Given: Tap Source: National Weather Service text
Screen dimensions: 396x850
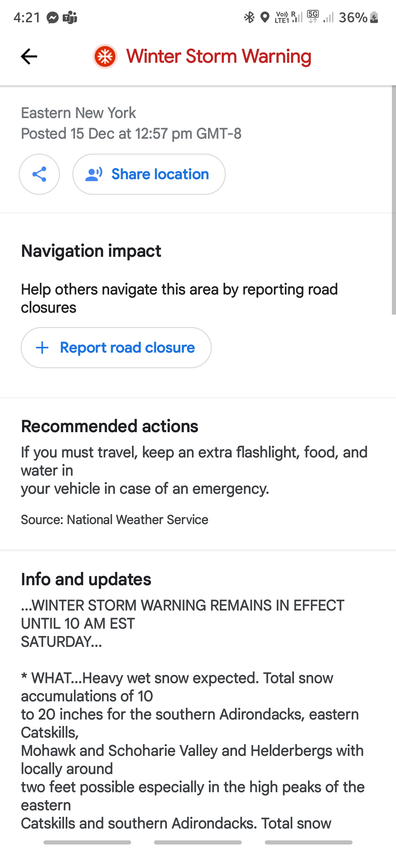Looking at the screenshot, I should pyautogui.click(x=114, y=520).
